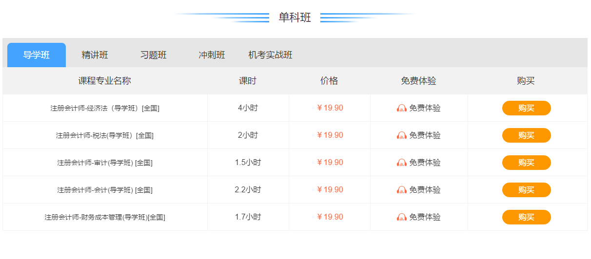
Task: Select the 冲刺班 tab
Action: tap(212, 55)
